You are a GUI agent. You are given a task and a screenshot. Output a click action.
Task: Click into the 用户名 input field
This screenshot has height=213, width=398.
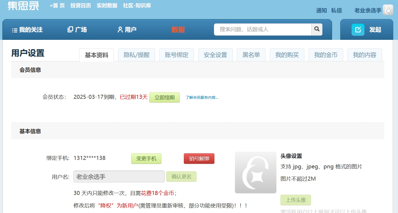point(119,177)
